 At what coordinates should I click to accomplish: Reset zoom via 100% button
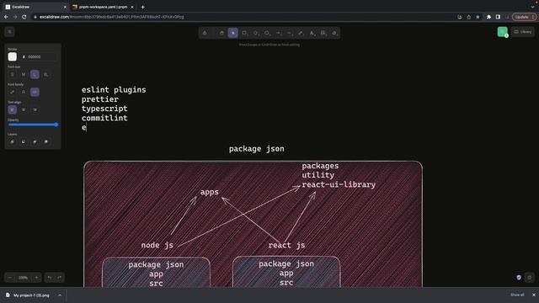(23, 278)
